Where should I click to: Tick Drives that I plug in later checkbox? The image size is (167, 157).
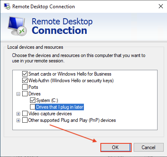pyautogui.click(x=32, y=107)
